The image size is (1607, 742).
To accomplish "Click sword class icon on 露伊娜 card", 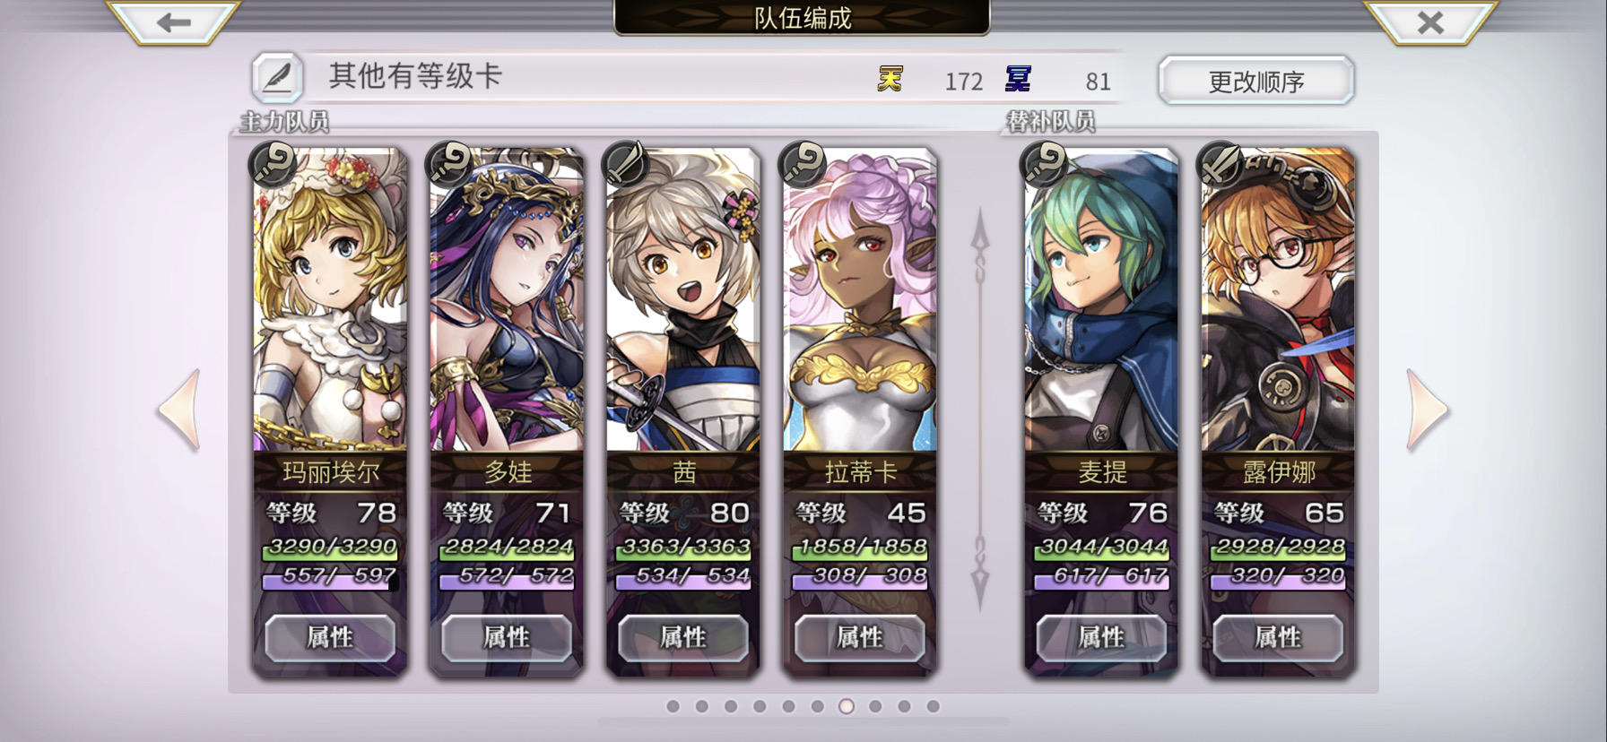I will [x=1220, y=164].
